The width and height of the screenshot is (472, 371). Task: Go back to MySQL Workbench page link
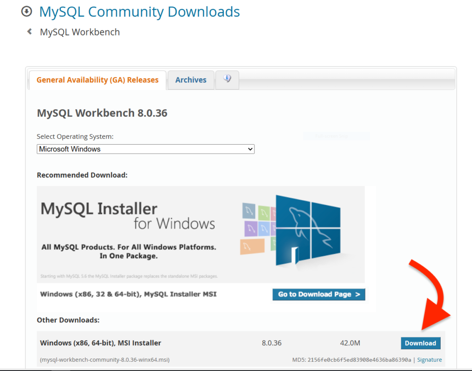pos(80,32)
